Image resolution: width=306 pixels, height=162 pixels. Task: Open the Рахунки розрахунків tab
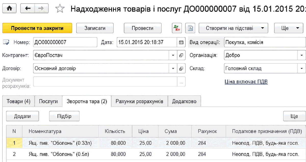pos(139,101)
